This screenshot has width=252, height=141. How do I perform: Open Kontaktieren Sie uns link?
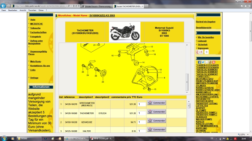pyautogui.click(x=40, y=66)
